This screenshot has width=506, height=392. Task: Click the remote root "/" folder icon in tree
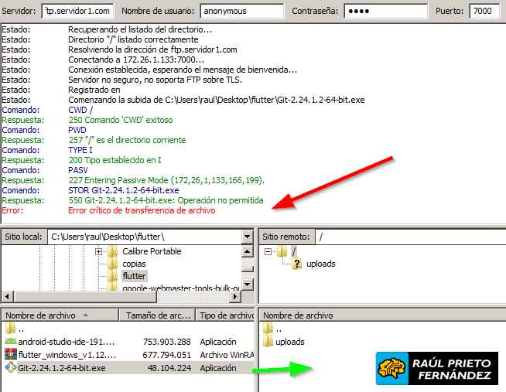(x=282, y=251)
